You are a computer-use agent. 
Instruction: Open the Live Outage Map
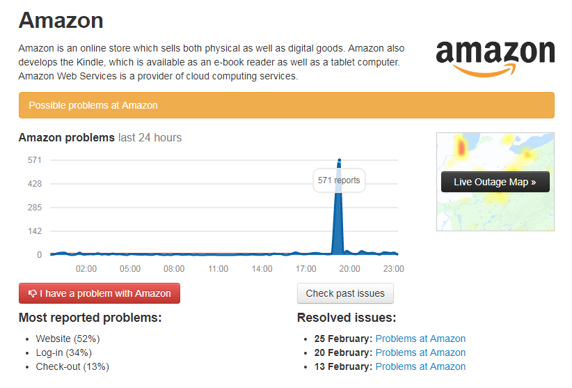coord(495,183)
